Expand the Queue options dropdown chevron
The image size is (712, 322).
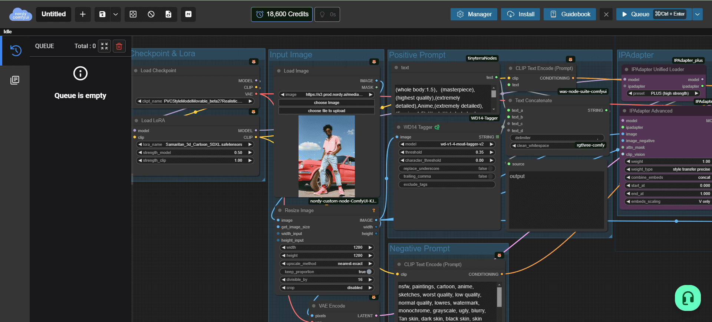[698, 14]
